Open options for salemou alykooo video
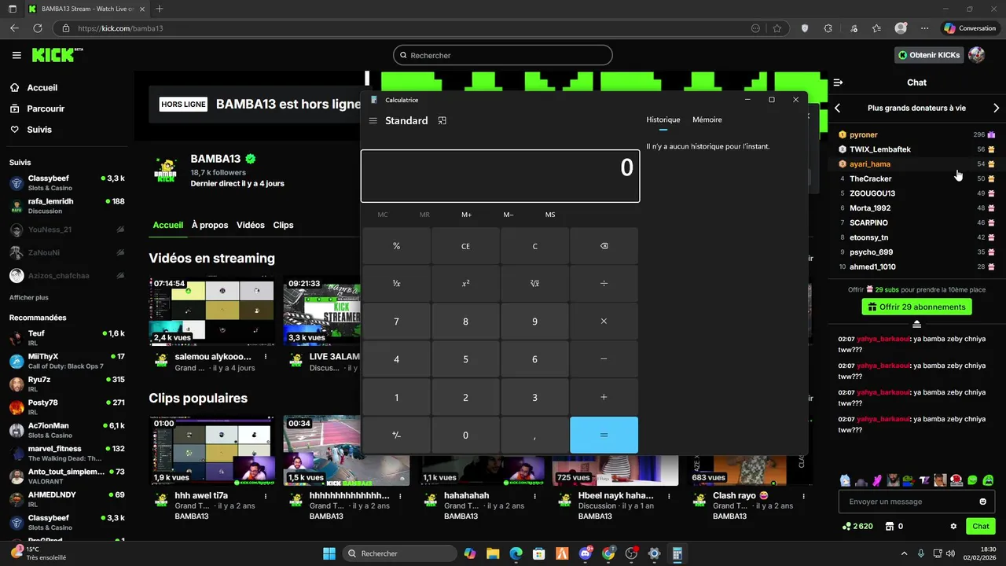This screenshot has width=1006, height=566. click(x=266, y=357)
